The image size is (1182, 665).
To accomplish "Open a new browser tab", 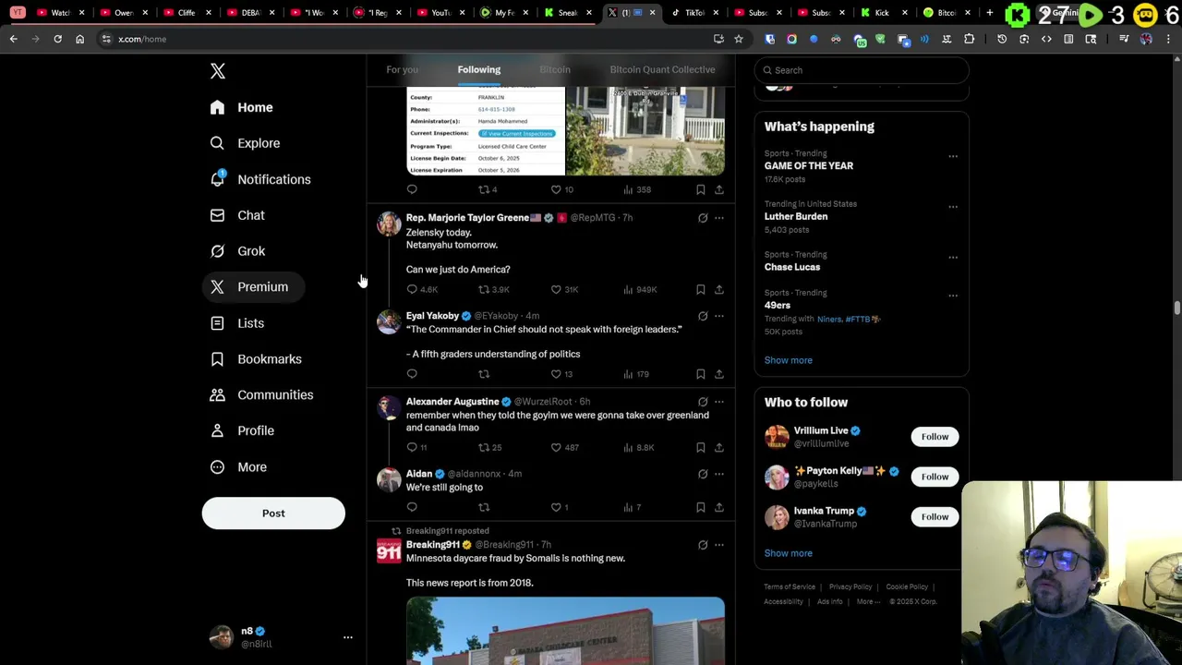I will (x=989, y=13).
